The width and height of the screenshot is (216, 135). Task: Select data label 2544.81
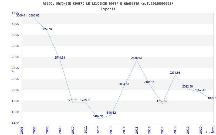point(60,58)
